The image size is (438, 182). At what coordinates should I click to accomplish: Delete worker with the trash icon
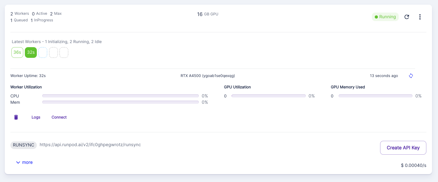[16, 117]
